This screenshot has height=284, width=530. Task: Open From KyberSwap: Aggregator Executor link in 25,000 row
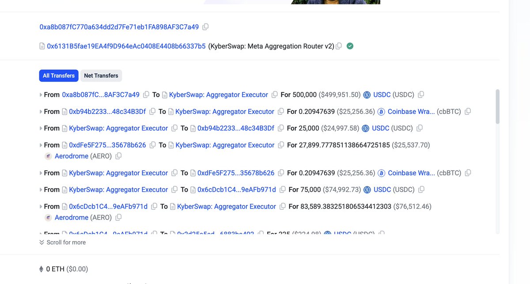point(118,128)
